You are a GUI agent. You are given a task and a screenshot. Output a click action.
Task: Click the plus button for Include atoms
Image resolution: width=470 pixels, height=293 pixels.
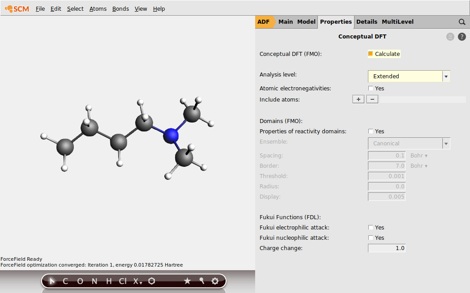(358, 99)
